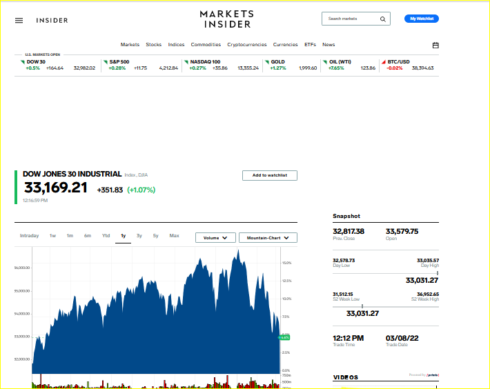Open the Indices menu
Screen dimensions: 490x389
pos(176,45)
